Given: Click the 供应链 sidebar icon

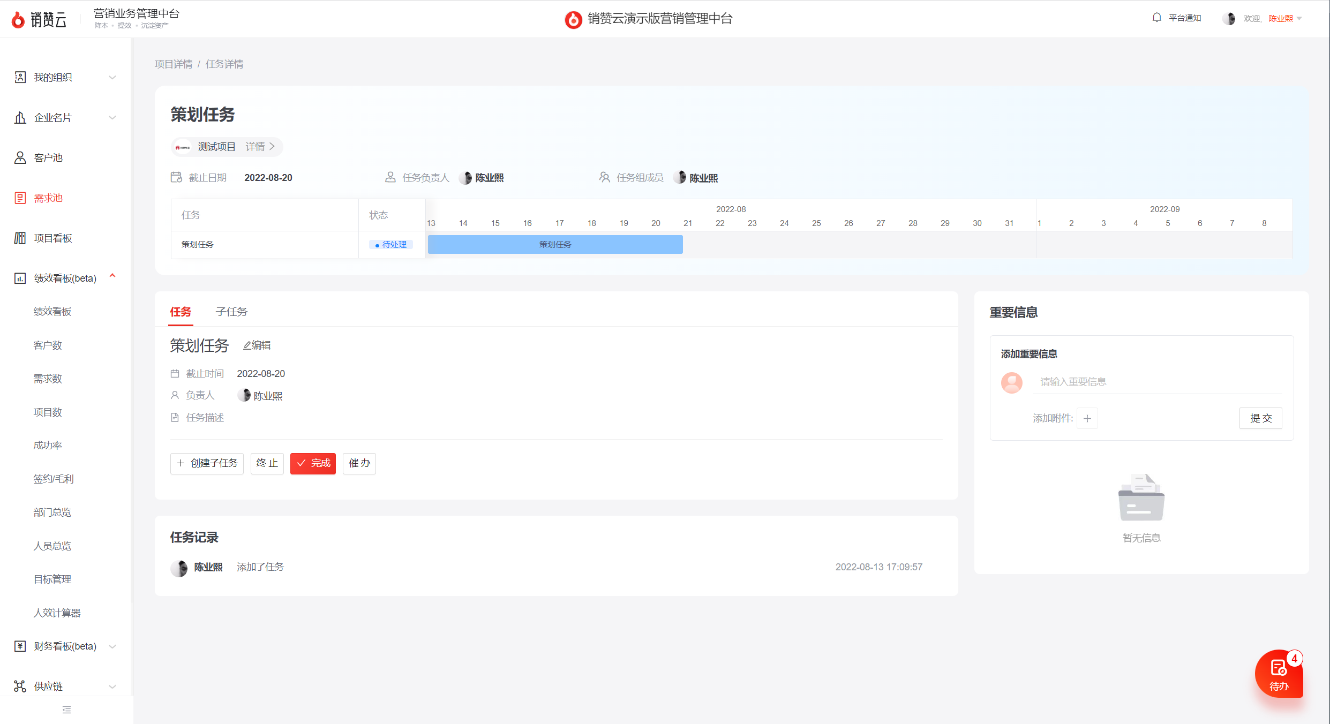Looking at the screenshot, I should pos(20,686).
